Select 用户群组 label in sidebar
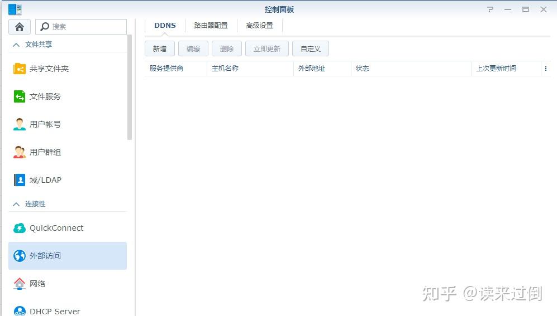557x316 pixels. pos(45,152)
